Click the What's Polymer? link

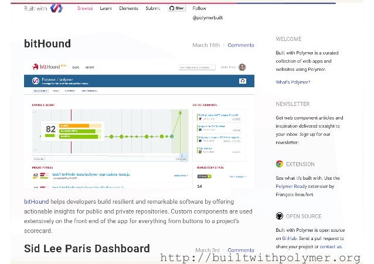pyautogui.click(x=293, y=82)
